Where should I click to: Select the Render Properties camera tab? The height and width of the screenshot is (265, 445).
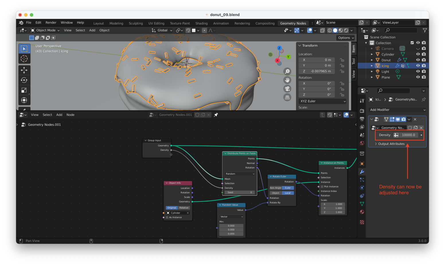(x=362, y=111)
